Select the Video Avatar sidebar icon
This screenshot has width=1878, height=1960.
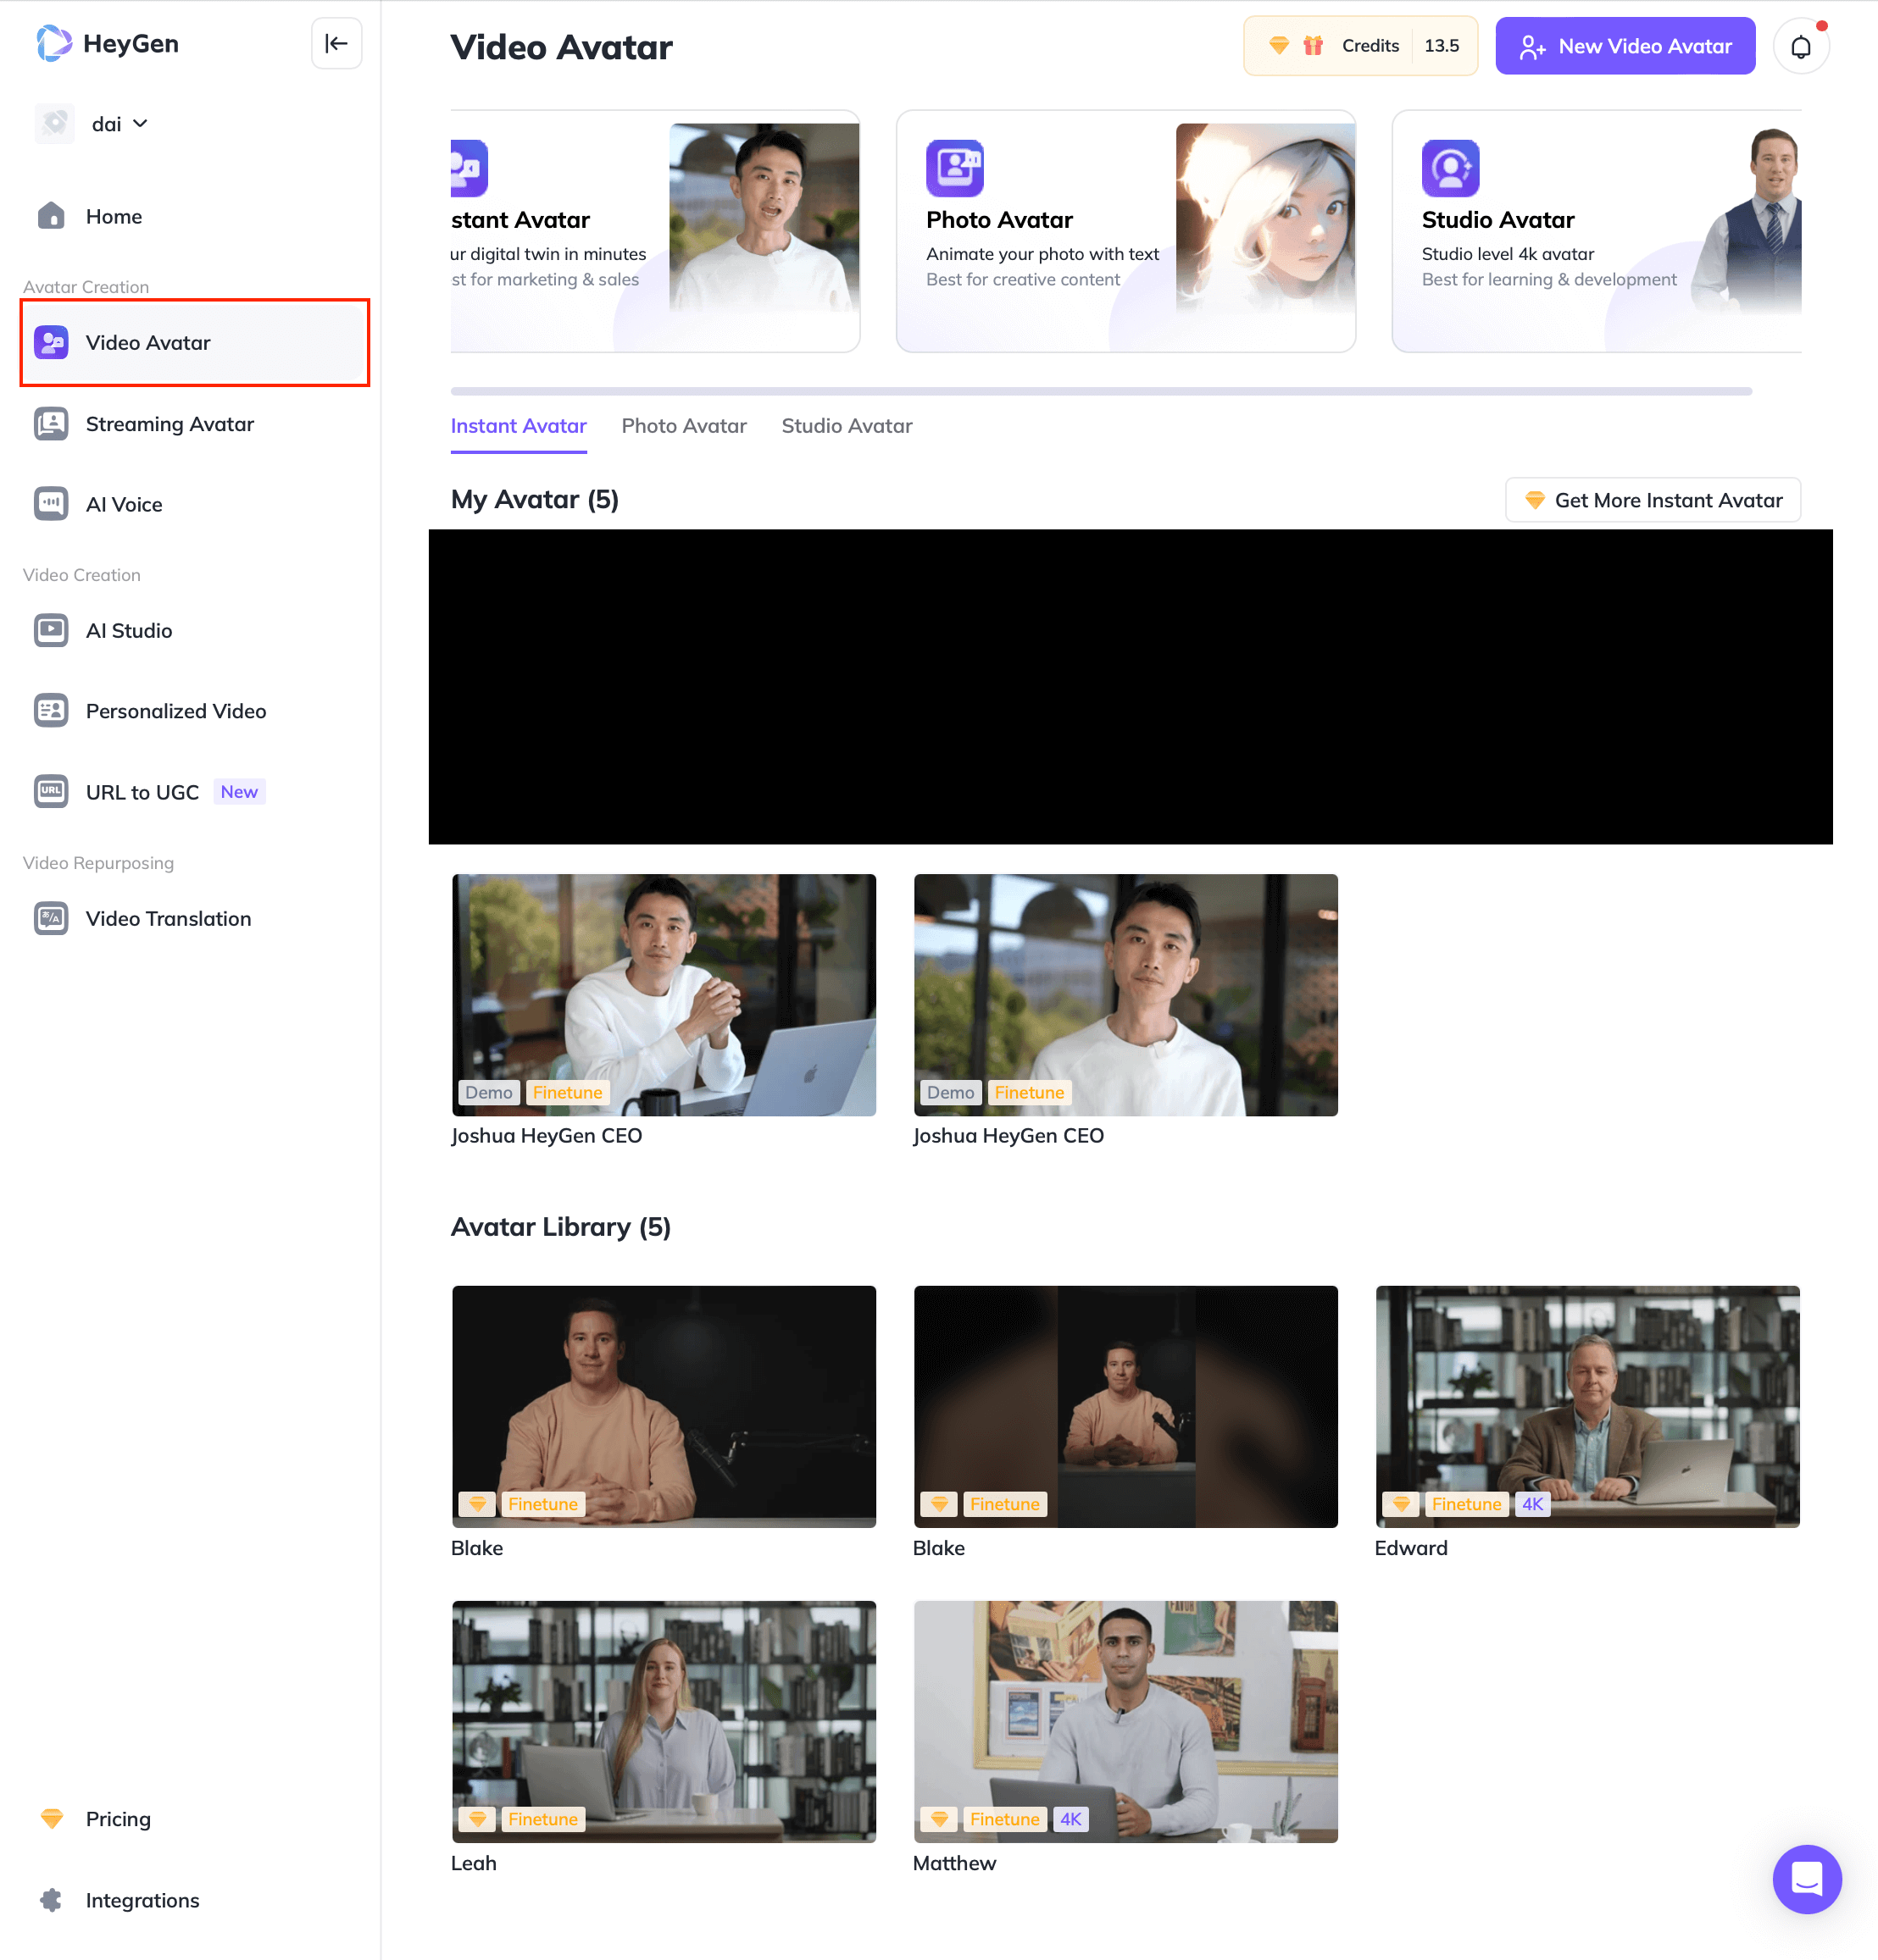(51, 343)
